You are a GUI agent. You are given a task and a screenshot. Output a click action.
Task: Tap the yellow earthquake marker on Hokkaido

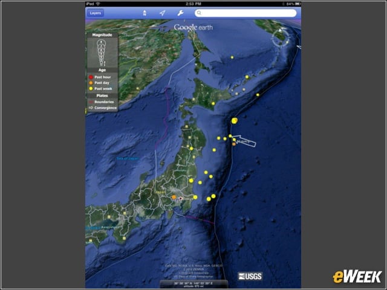(x=213, y=104)
